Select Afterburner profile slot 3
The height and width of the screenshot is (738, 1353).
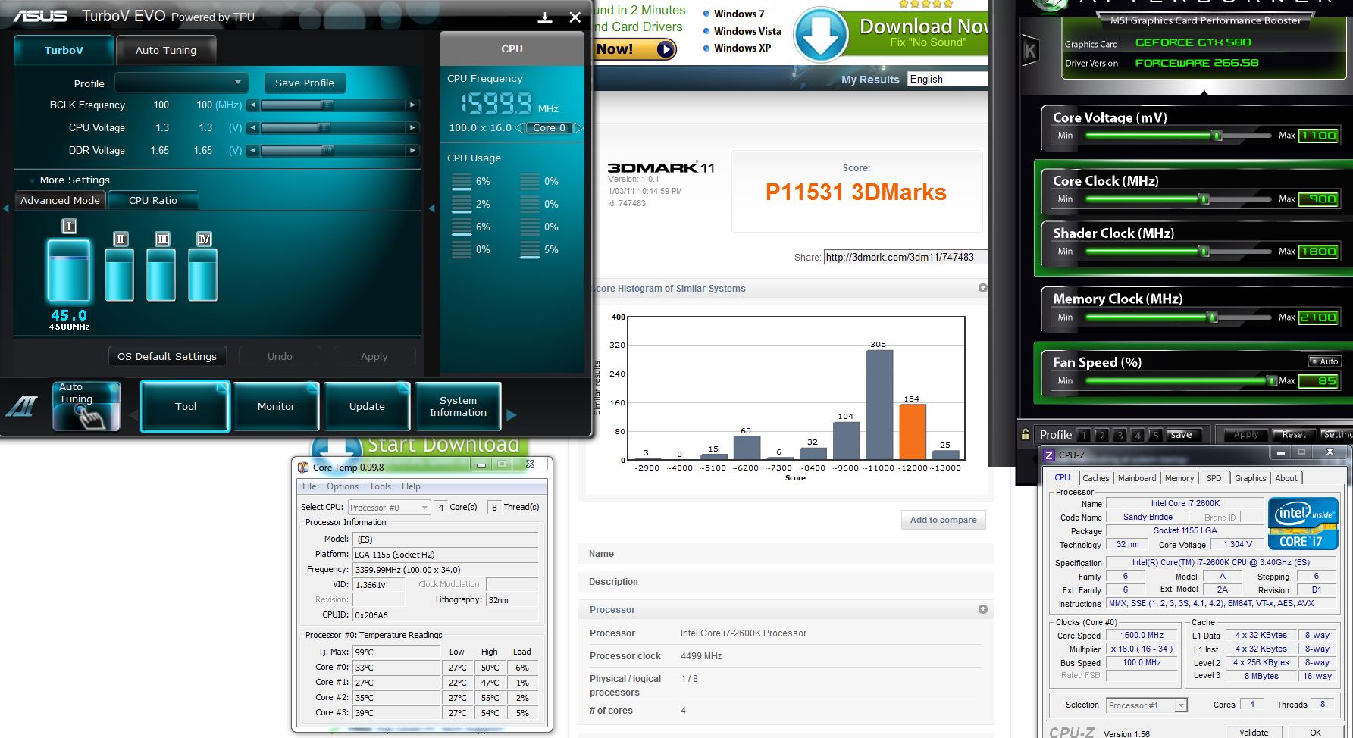tap(1120, 435)
